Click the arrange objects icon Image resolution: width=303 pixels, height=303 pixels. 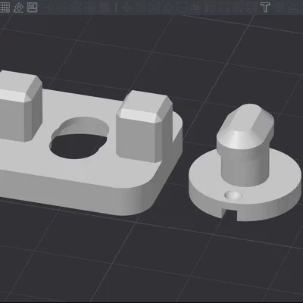pyautogui.click(x=33, y=8)
